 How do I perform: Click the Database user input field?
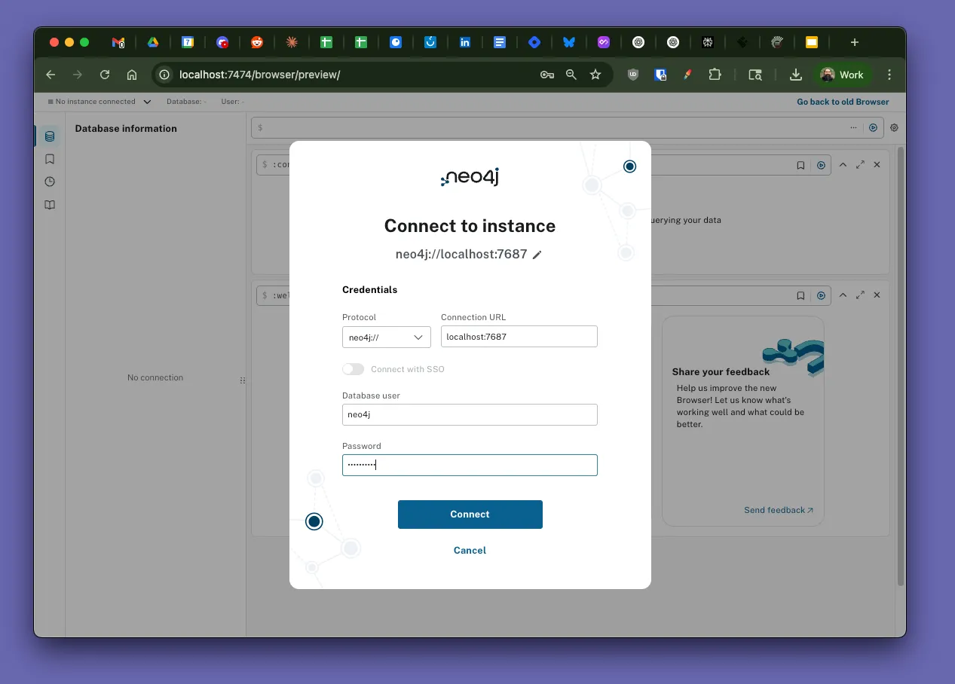[470, 414]
